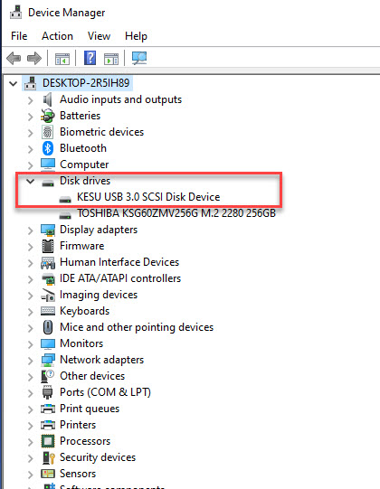Expand the Print queues category
Screen dimensions: 380x489
click(30, 409)
